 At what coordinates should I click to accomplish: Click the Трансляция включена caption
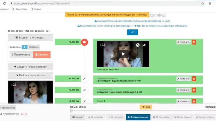(x=108, y=70)
